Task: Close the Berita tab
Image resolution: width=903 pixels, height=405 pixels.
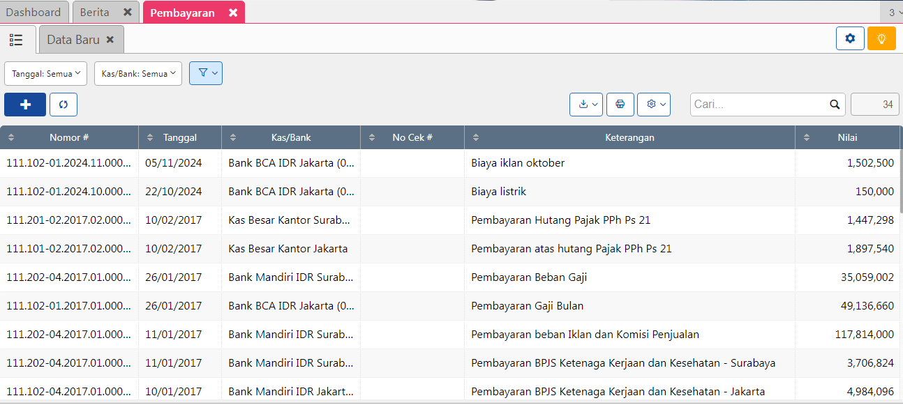Action: click(127, 13)
